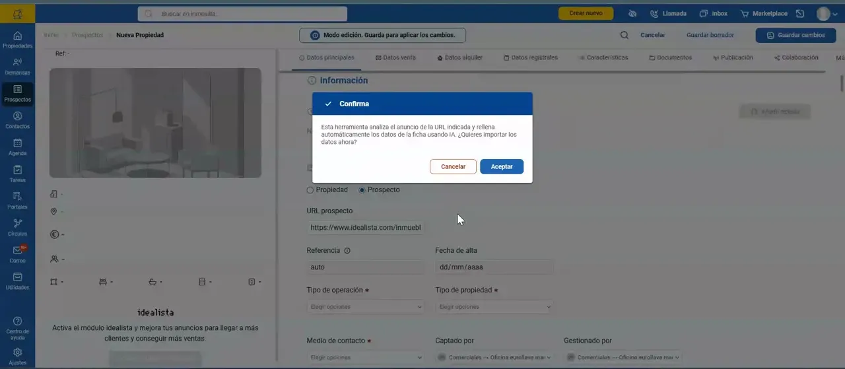Switch to Datos venta tab
845x369 pixels.
click(395, 58)
